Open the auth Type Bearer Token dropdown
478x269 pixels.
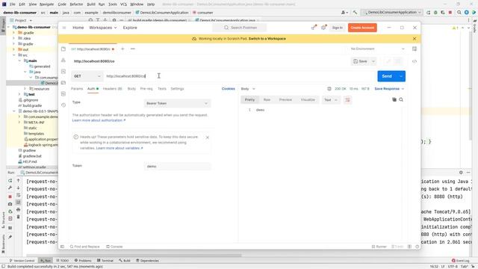coord(177,103)
